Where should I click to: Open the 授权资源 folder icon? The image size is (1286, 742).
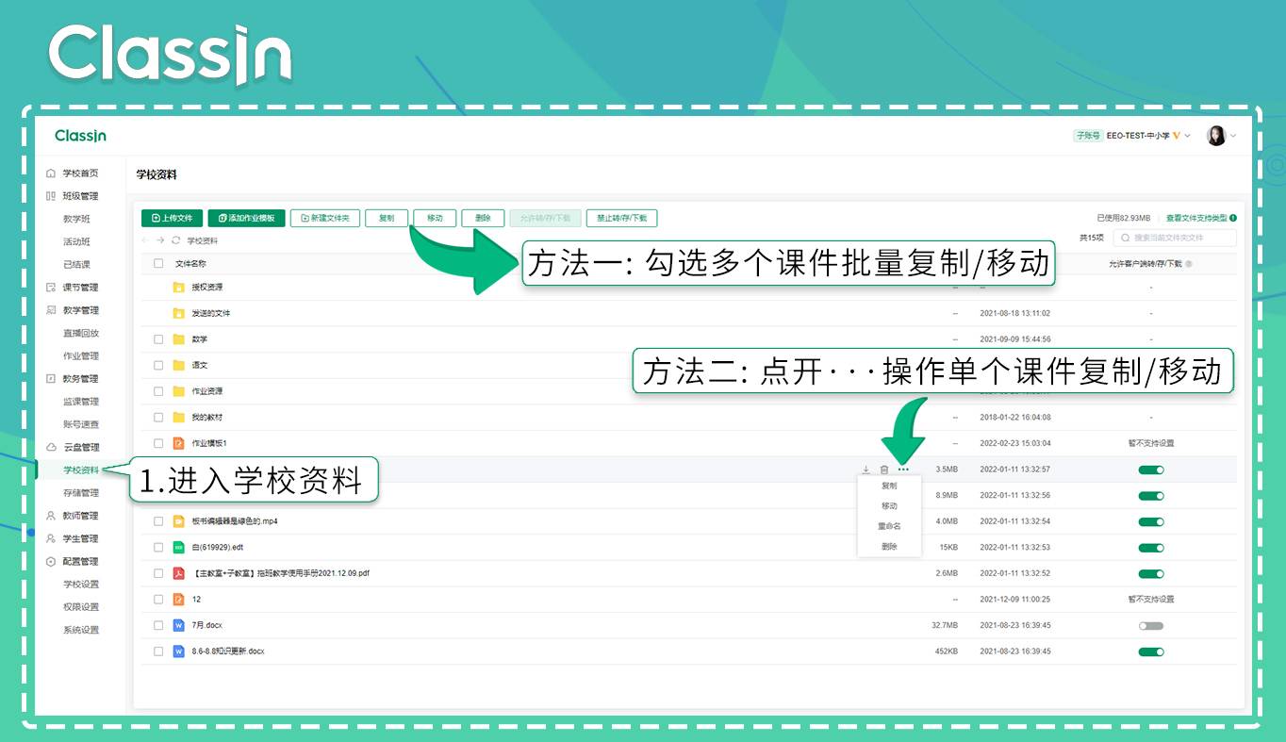178,287
